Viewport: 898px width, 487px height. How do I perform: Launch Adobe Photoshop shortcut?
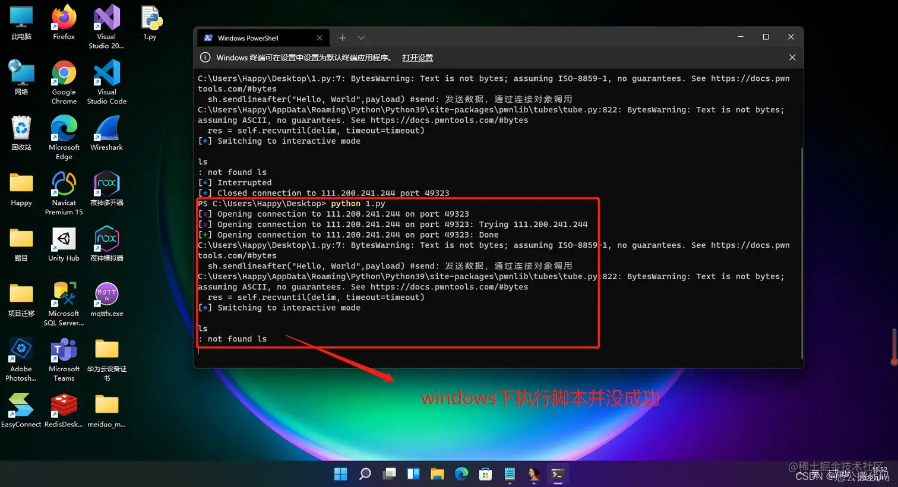[21, 359]
